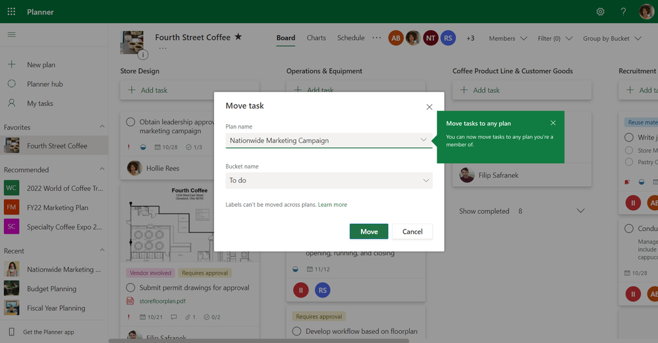This screenshot has height=343, width=658.
Task: Collapse the Recommended section
Action: [102, 169]
